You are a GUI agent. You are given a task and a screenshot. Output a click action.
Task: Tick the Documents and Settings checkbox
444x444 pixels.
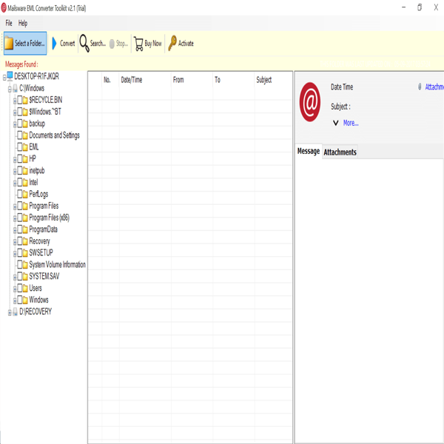click(20, 135)
